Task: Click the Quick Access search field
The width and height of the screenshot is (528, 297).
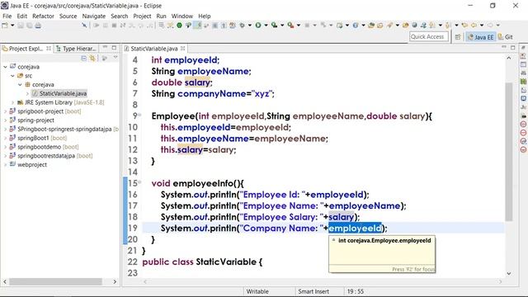Action: click(429, 36)
